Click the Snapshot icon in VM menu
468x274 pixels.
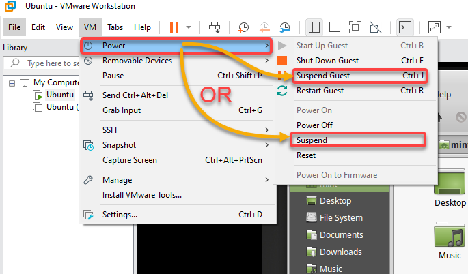(88, 145)
